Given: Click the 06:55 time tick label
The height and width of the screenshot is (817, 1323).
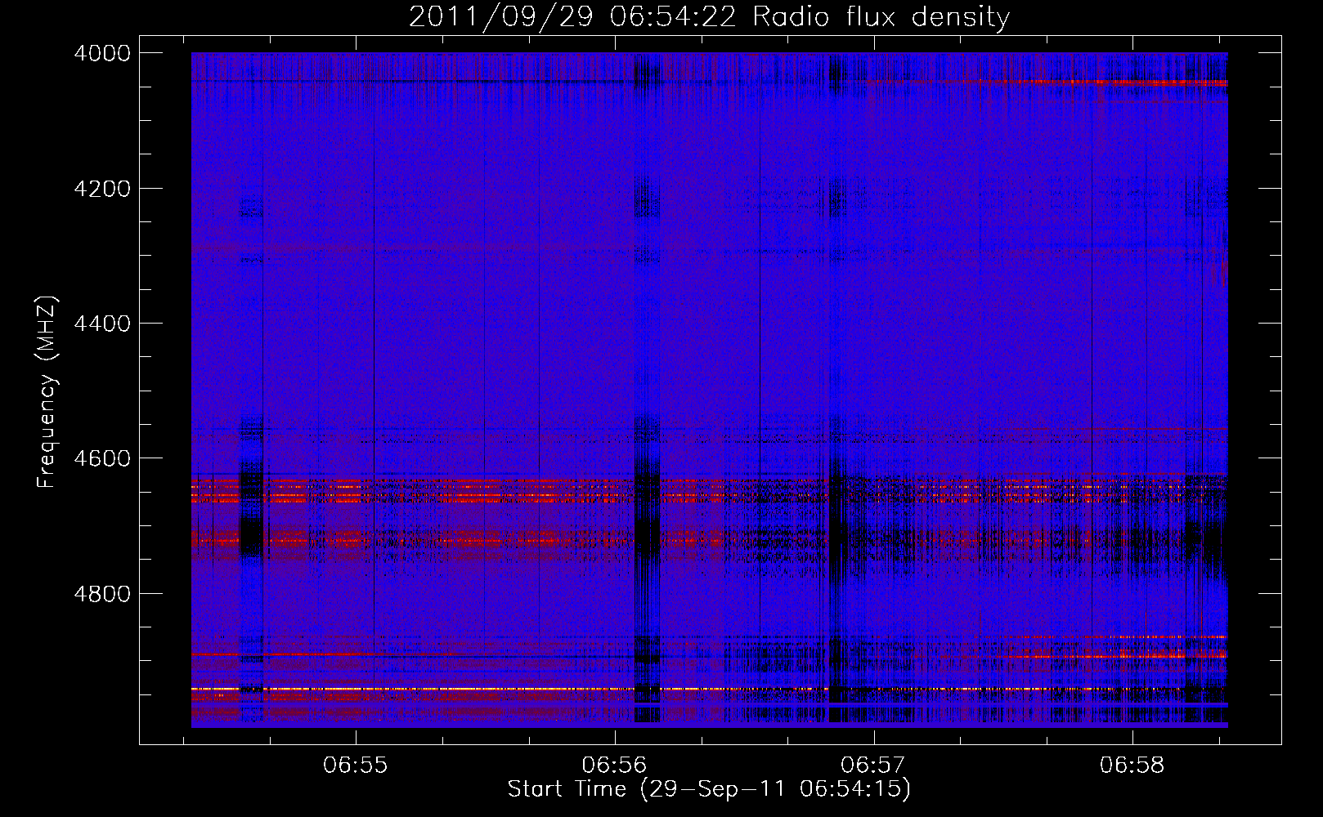Looking at the screenshot, I should click(x=355, y=766).
